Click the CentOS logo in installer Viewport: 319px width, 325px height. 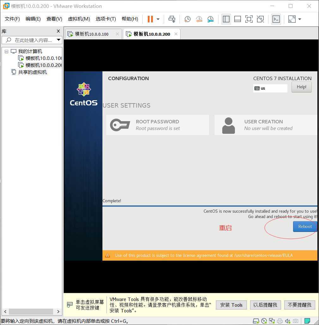(83, 94)
